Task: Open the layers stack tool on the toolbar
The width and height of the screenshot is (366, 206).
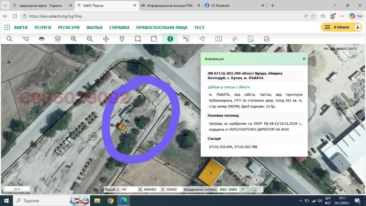Action: coord(58,39)
